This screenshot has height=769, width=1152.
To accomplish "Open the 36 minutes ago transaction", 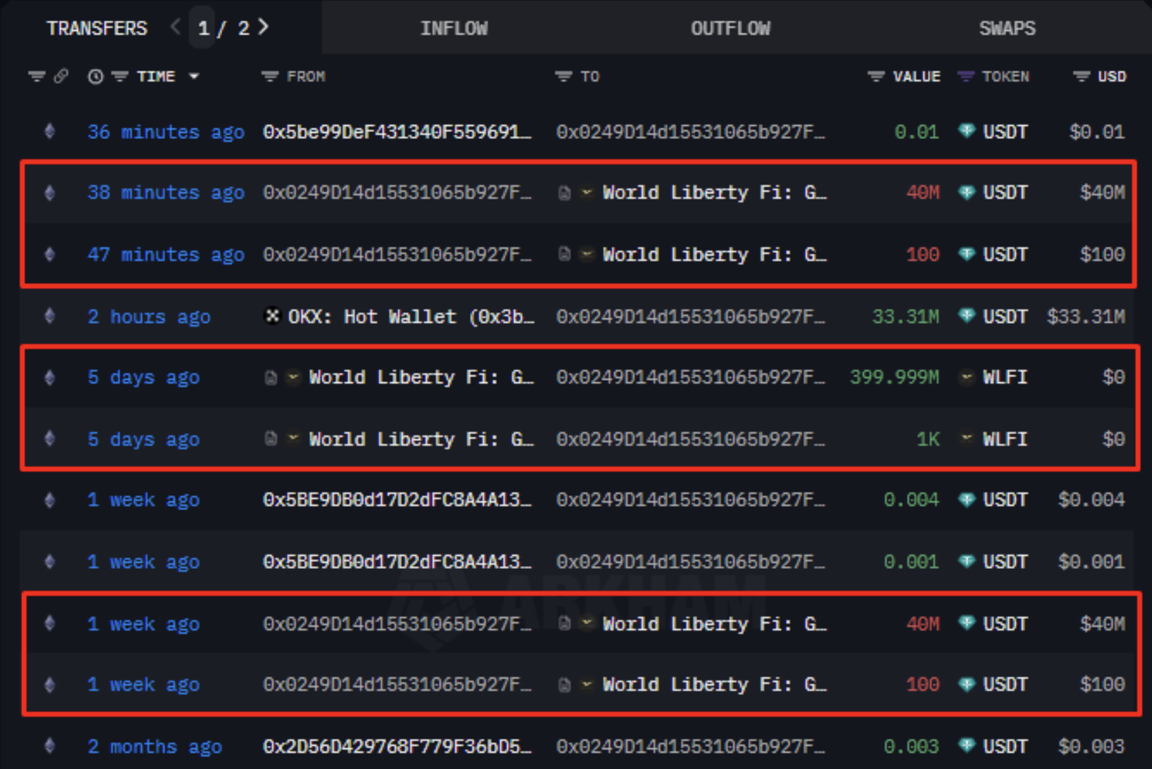I will click(166, 132).
